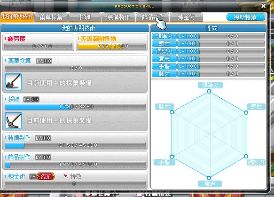Select the 意志 trait row label
The width and height of the screenshot is (274, 197).
click(164, 59)
